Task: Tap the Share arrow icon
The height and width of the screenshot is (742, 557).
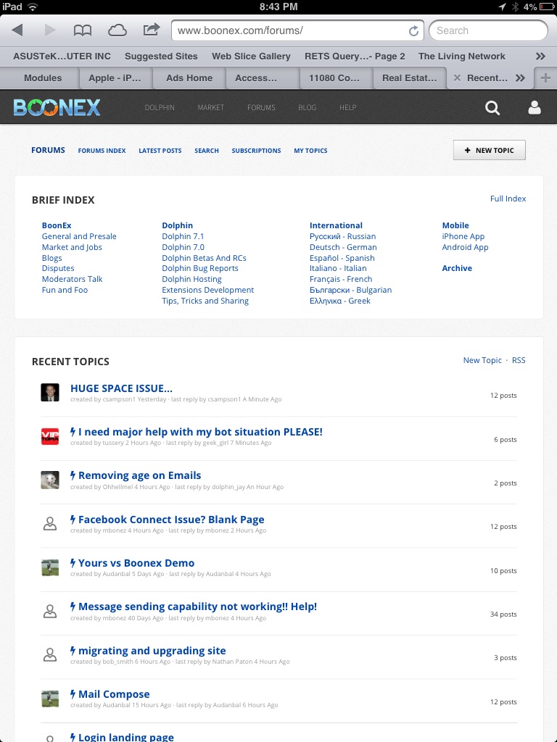Action: 151,30
